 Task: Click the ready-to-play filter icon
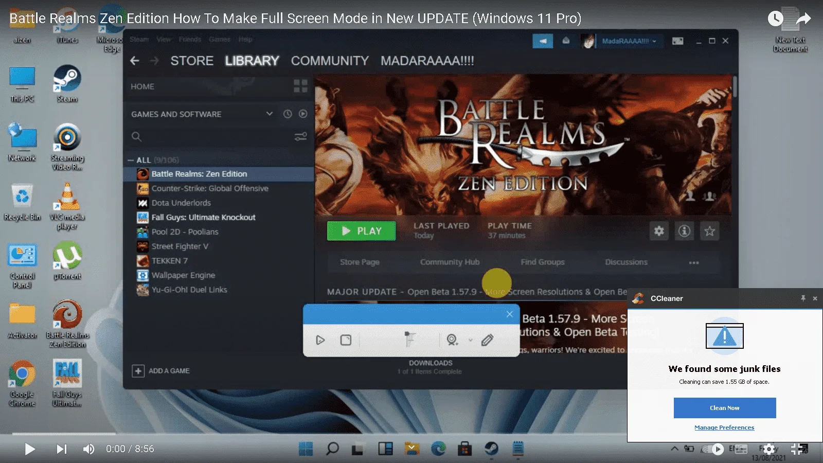click(x=303, y=114)
